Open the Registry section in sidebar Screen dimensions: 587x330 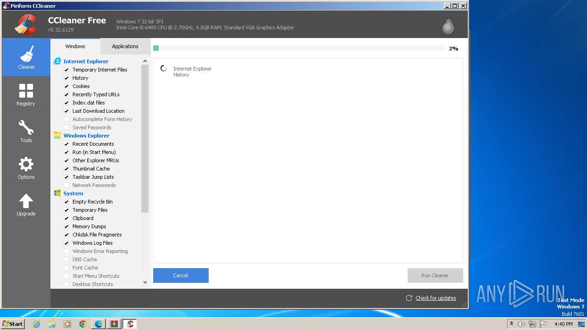pos(26,94)
